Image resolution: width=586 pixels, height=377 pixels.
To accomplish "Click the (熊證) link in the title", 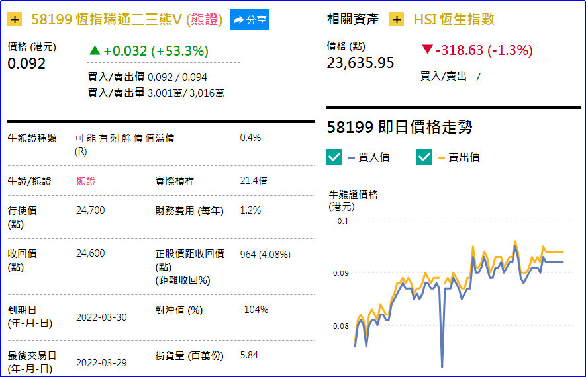I will pyautogui.click(x=206, y=20).
